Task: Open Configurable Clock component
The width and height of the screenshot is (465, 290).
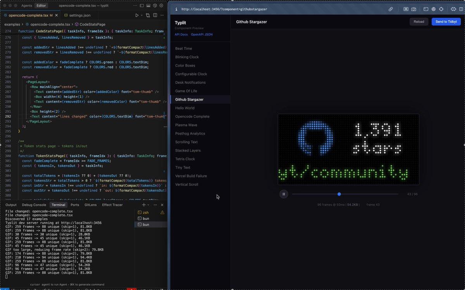Action: click(201, 74)
